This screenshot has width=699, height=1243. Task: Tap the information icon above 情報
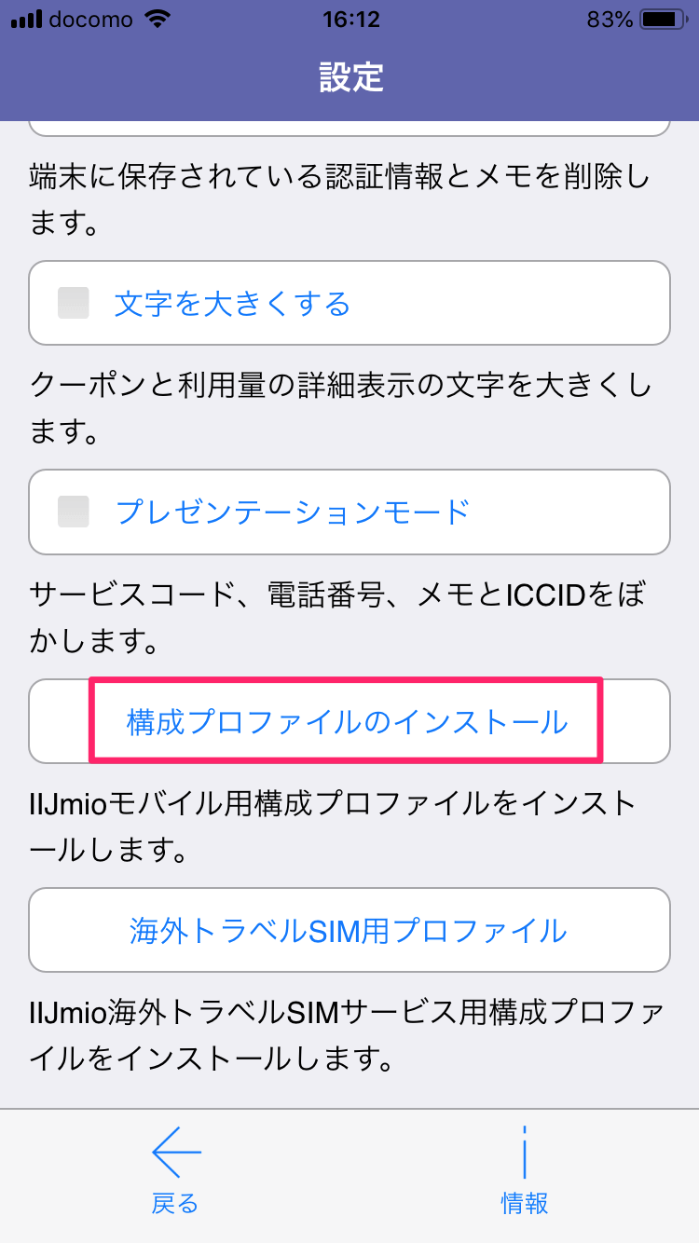(x=524, y=1153)
